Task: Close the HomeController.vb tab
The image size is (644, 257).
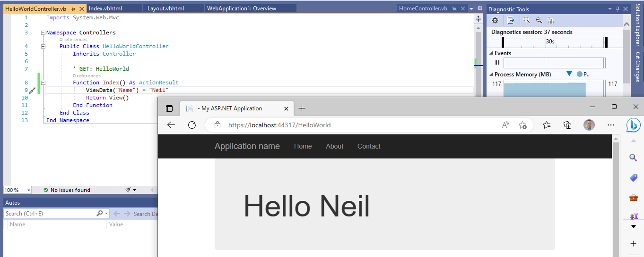Action: tap(462, 8)
